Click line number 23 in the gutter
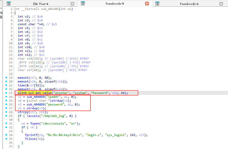The width and height of the screenshot is (228, 149). pos(11,93)
